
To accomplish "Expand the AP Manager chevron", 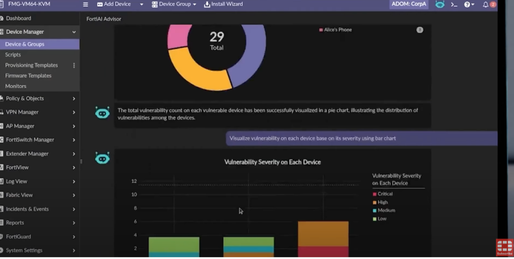I will 74,126.
